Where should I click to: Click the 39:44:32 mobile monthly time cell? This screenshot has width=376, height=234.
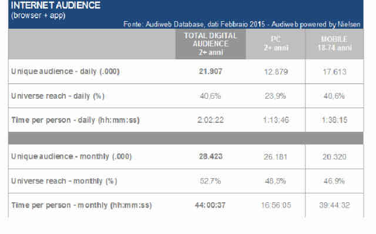click(x=334, y=205)
